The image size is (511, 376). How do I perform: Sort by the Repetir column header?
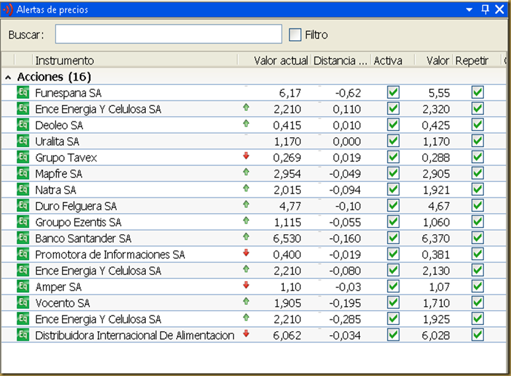click(477, 60)
